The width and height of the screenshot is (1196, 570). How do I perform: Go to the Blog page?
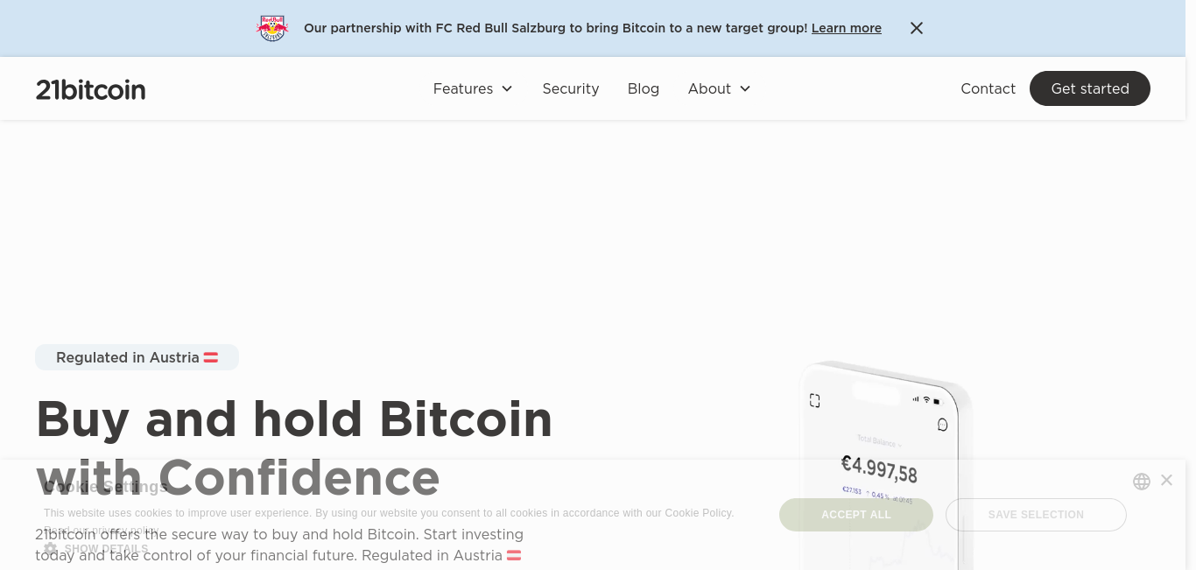tap(644, 88)
